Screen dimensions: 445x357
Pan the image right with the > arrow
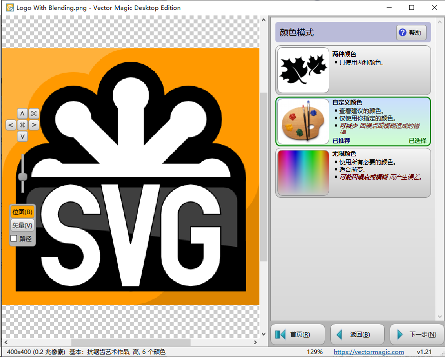click(34, 125)
